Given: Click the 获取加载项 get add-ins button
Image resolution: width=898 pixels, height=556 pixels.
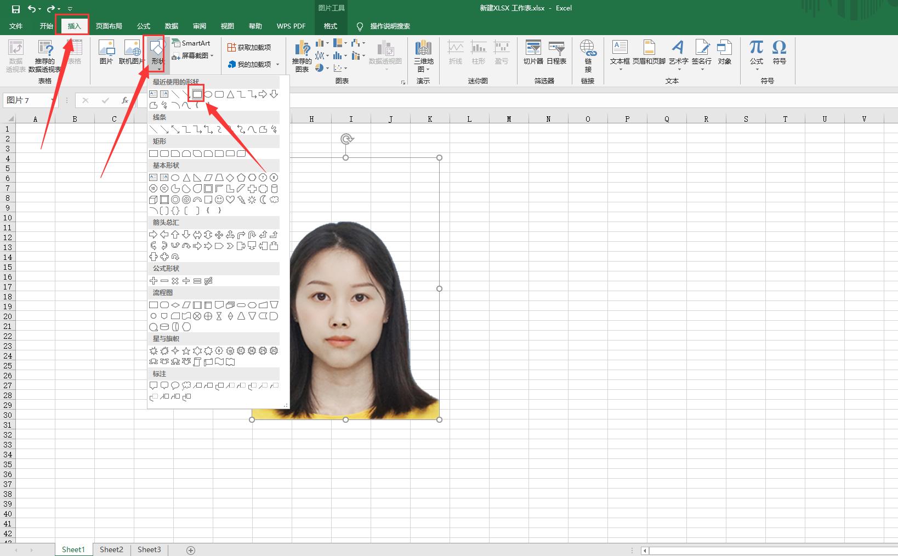Looking at the screenshot, I should click(249, 48).
